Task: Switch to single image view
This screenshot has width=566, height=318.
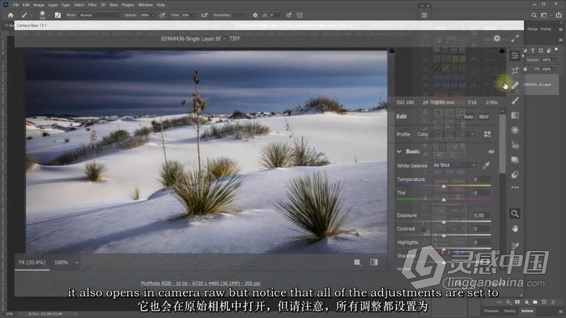Action: [357, 262]
